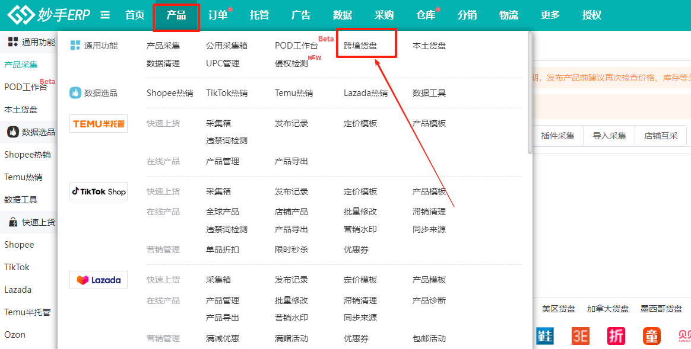
Task: Open the 分销 top navigation menu
Action: click(x=467, y=15)
